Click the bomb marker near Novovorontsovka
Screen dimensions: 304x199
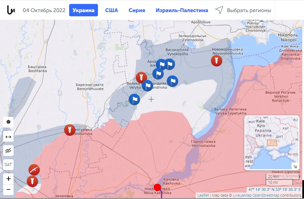pos(216,61)
